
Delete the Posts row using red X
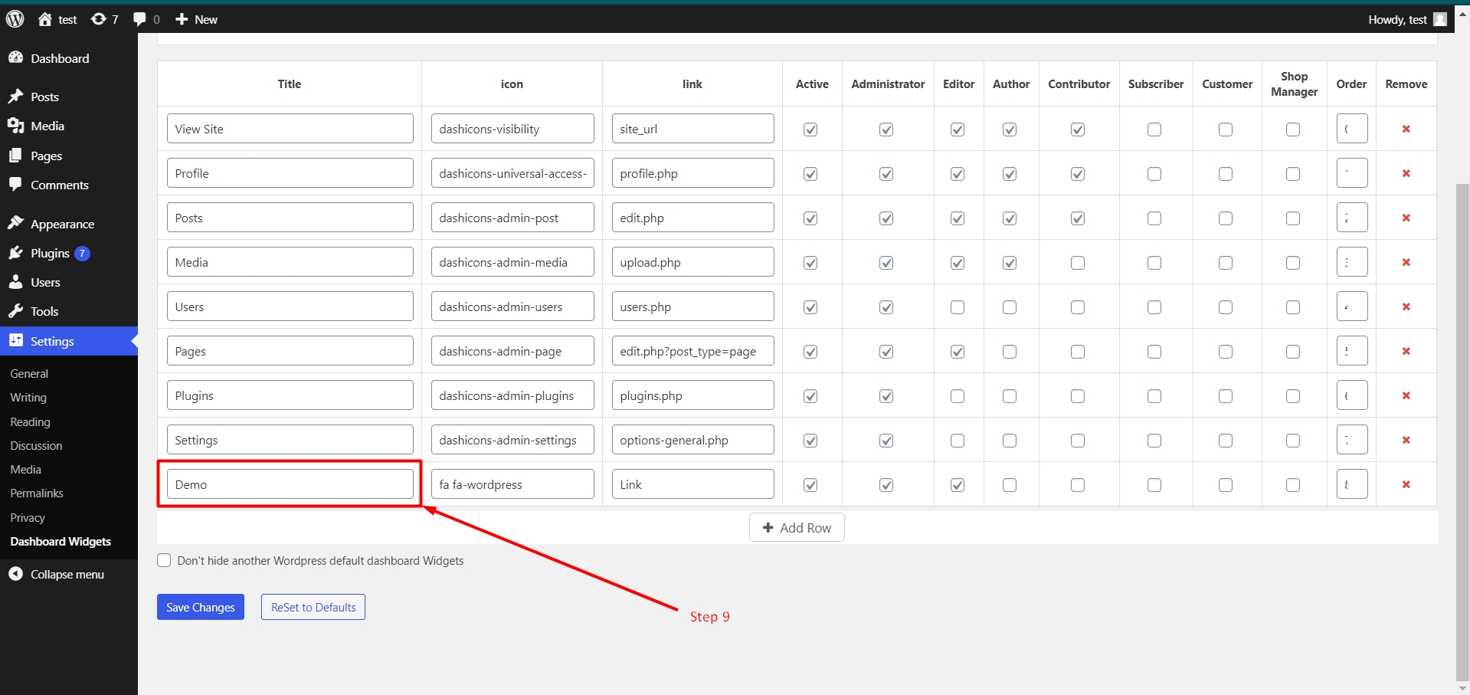point(1406,218)
